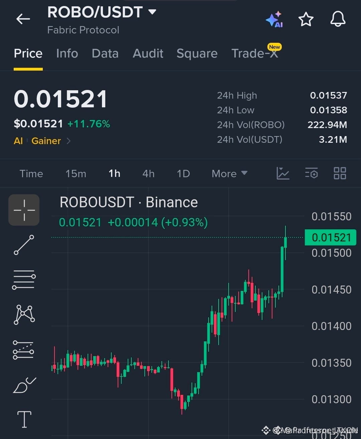Tap the green 0.01521 price label
This screenshot has height=439, width=361.
(331, 237)
